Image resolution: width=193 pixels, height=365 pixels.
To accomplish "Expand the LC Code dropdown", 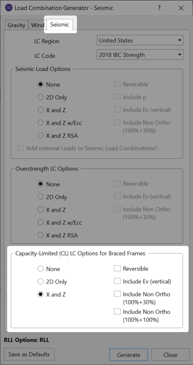I will tap(140, 55).
